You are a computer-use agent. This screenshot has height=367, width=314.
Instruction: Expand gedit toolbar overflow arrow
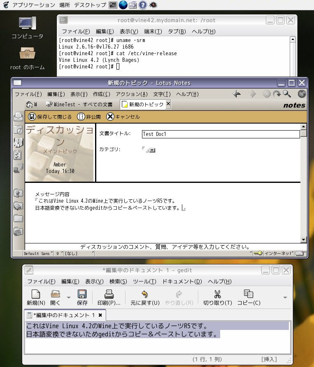[x=285, y=297]
